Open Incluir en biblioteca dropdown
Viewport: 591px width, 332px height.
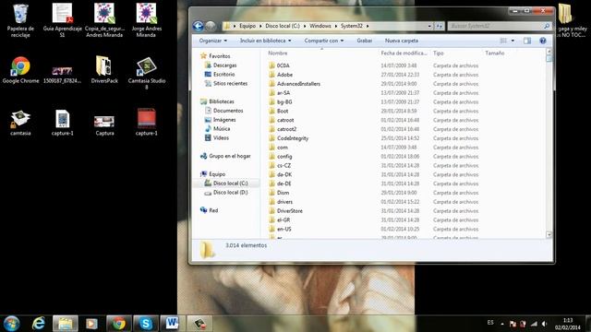(266, 41)
